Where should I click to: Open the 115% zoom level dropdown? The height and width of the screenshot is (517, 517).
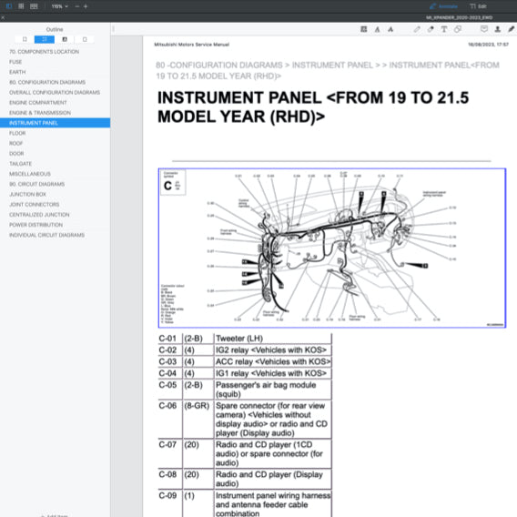(60, 6)
